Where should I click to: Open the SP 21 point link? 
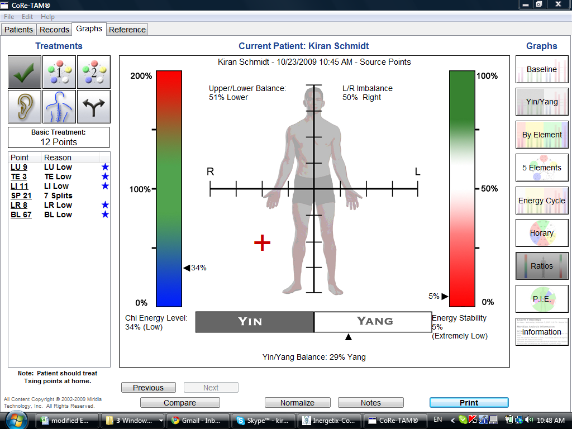[21, 196]
